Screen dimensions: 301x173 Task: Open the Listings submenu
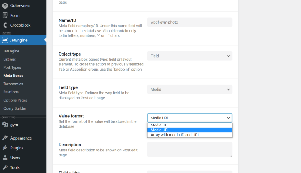(9, 59)
